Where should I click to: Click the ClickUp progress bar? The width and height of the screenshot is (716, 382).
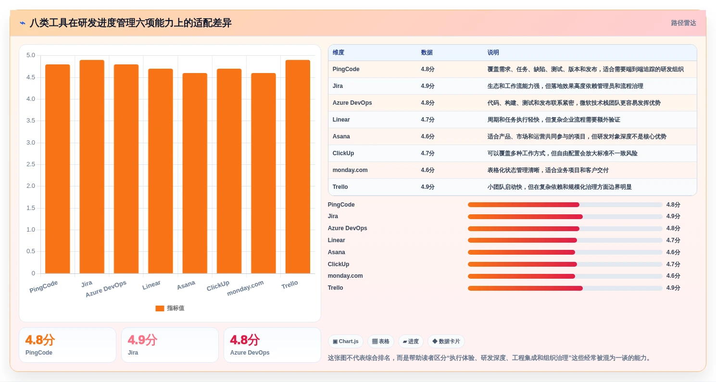click(565, 264)
